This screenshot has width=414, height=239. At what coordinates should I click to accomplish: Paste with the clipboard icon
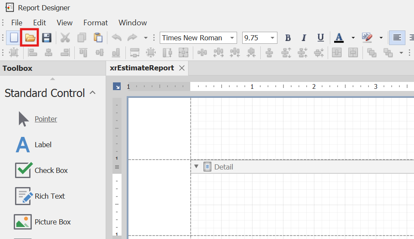coord(98,38)
